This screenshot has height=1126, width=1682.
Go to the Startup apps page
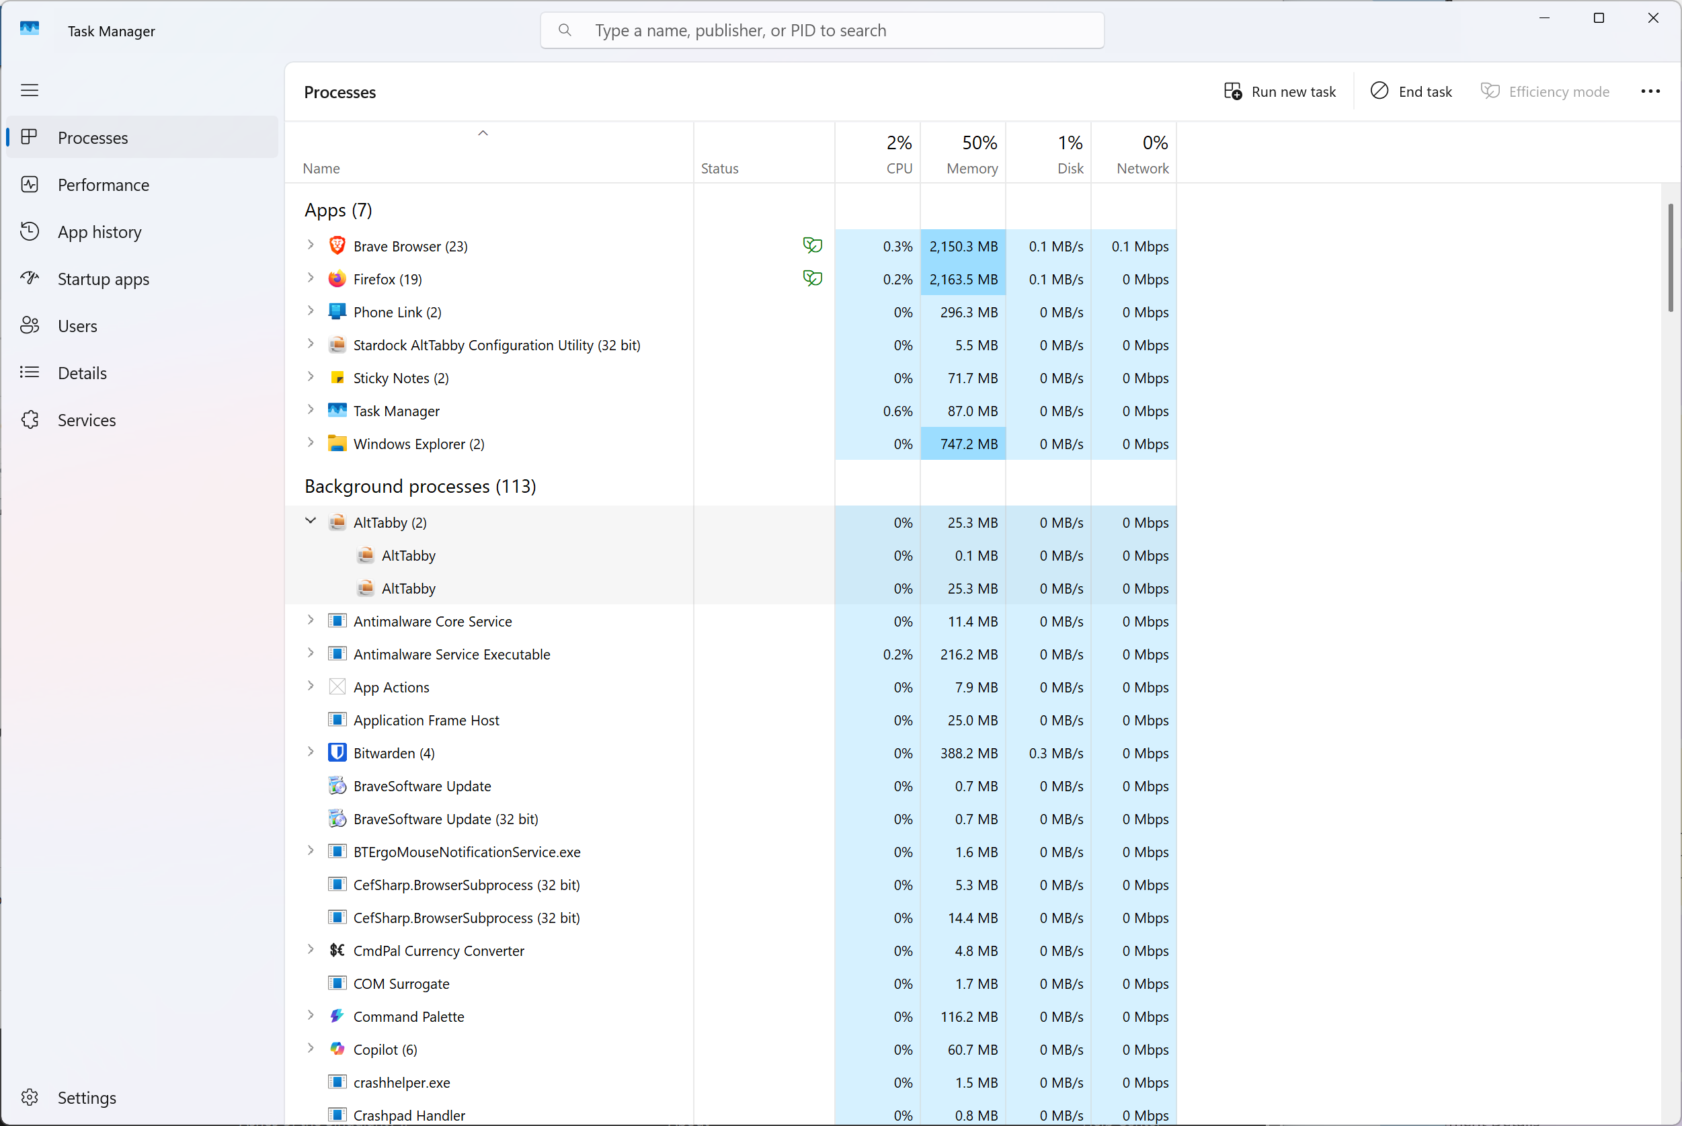[143, 278]
